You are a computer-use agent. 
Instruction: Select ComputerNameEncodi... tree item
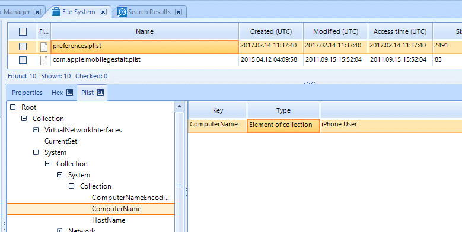pos(131,198)
